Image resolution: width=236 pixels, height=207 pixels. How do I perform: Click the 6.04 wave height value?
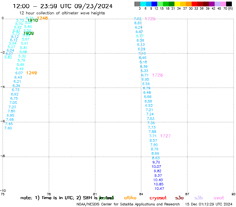pyautogui.click(x=11, y=51)
